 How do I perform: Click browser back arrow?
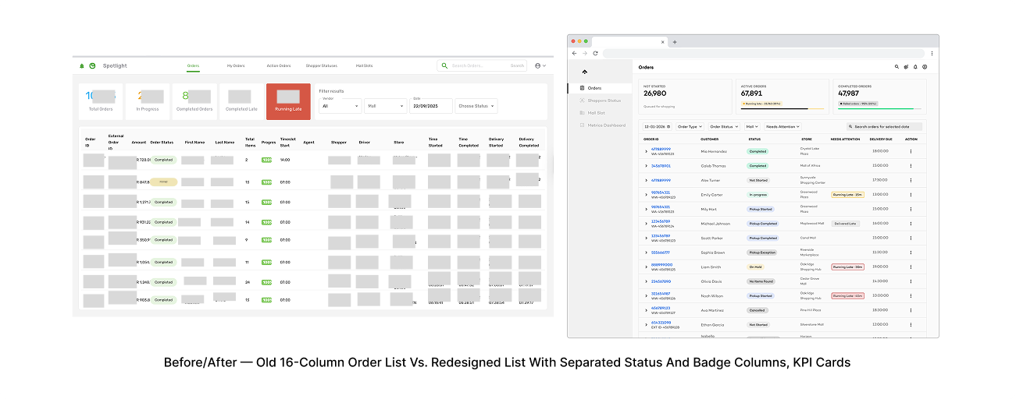click(x=575, y=53)
